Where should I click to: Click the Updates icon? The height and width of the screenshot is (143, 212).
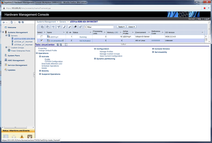6,70
